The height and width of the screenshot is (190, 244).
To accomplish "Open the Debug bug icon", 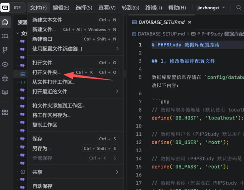I will pyautogui.click(x=5, y=78).
